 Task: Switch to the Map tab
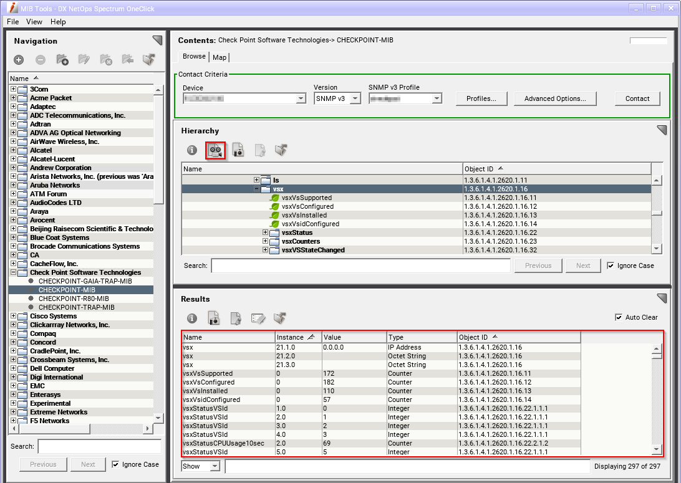click(220, 57)
